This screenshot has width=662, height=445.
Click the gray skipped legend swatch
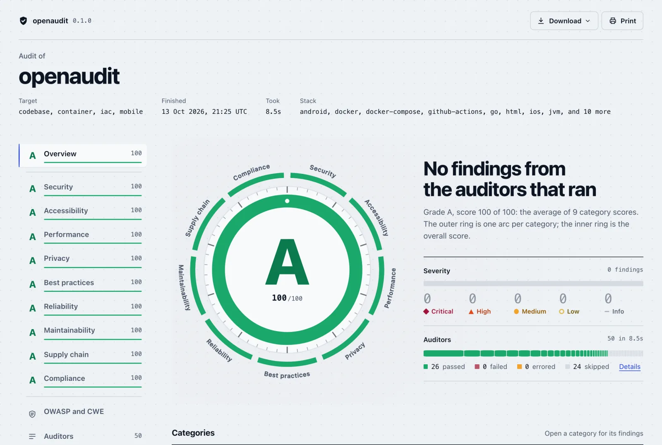click(x=568, y=367)
